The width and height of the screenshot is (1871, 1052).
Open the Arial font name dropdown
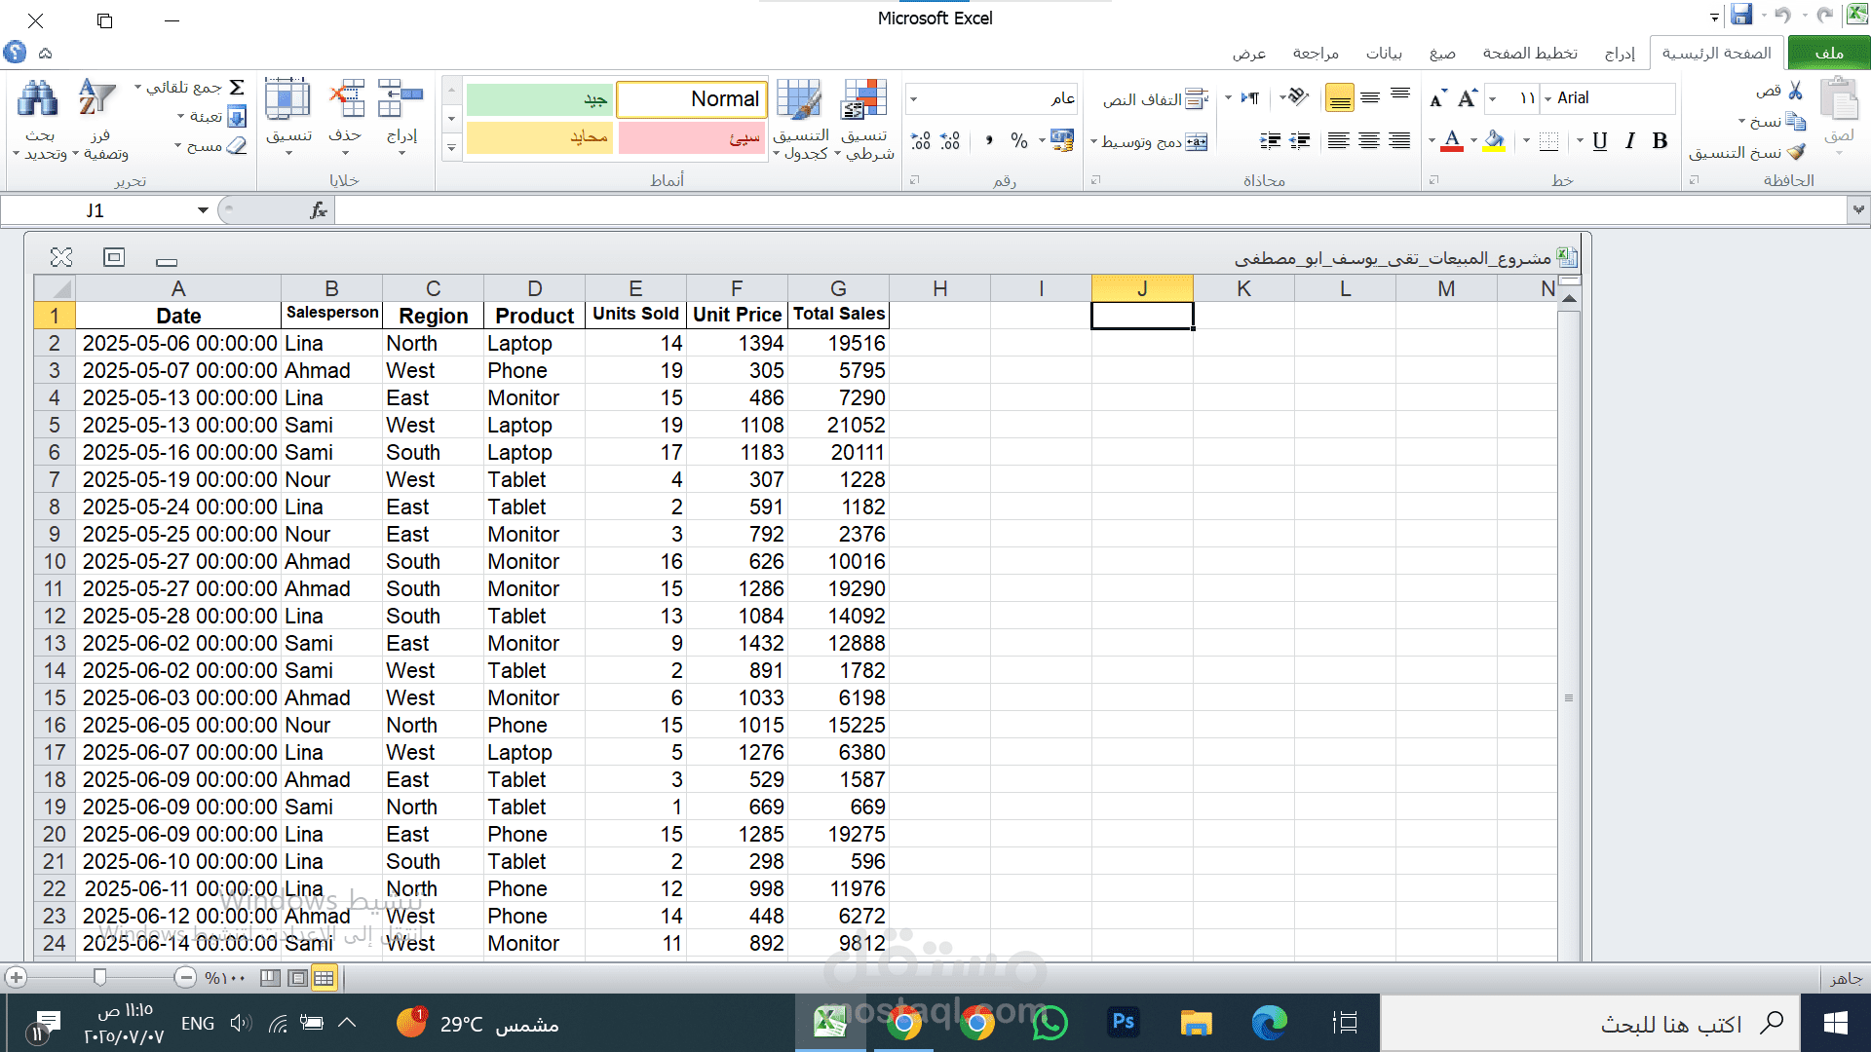[1548, 97]
